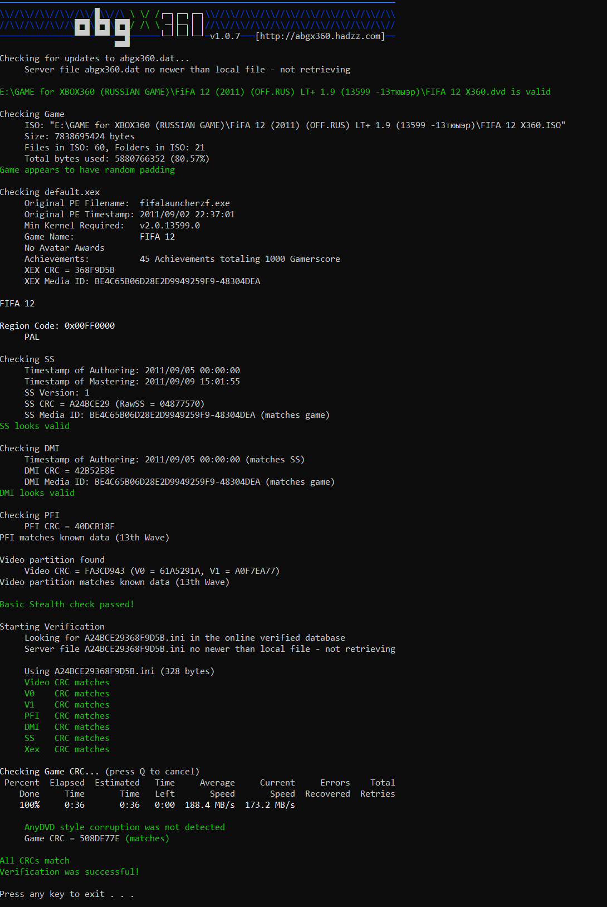
Task: Select 'Checking for updates to abgx360.dat...' line
Action: [95, 58]
